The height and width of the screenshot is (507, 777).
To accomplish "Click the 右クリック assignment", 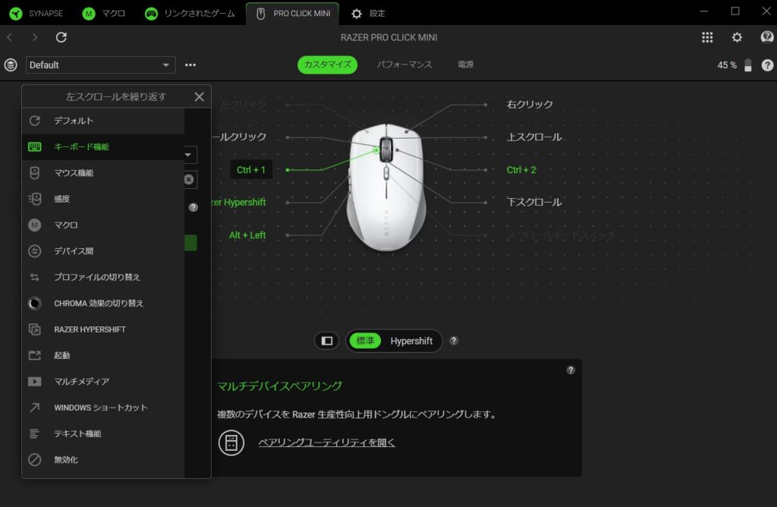I will [x=530, y=105].
